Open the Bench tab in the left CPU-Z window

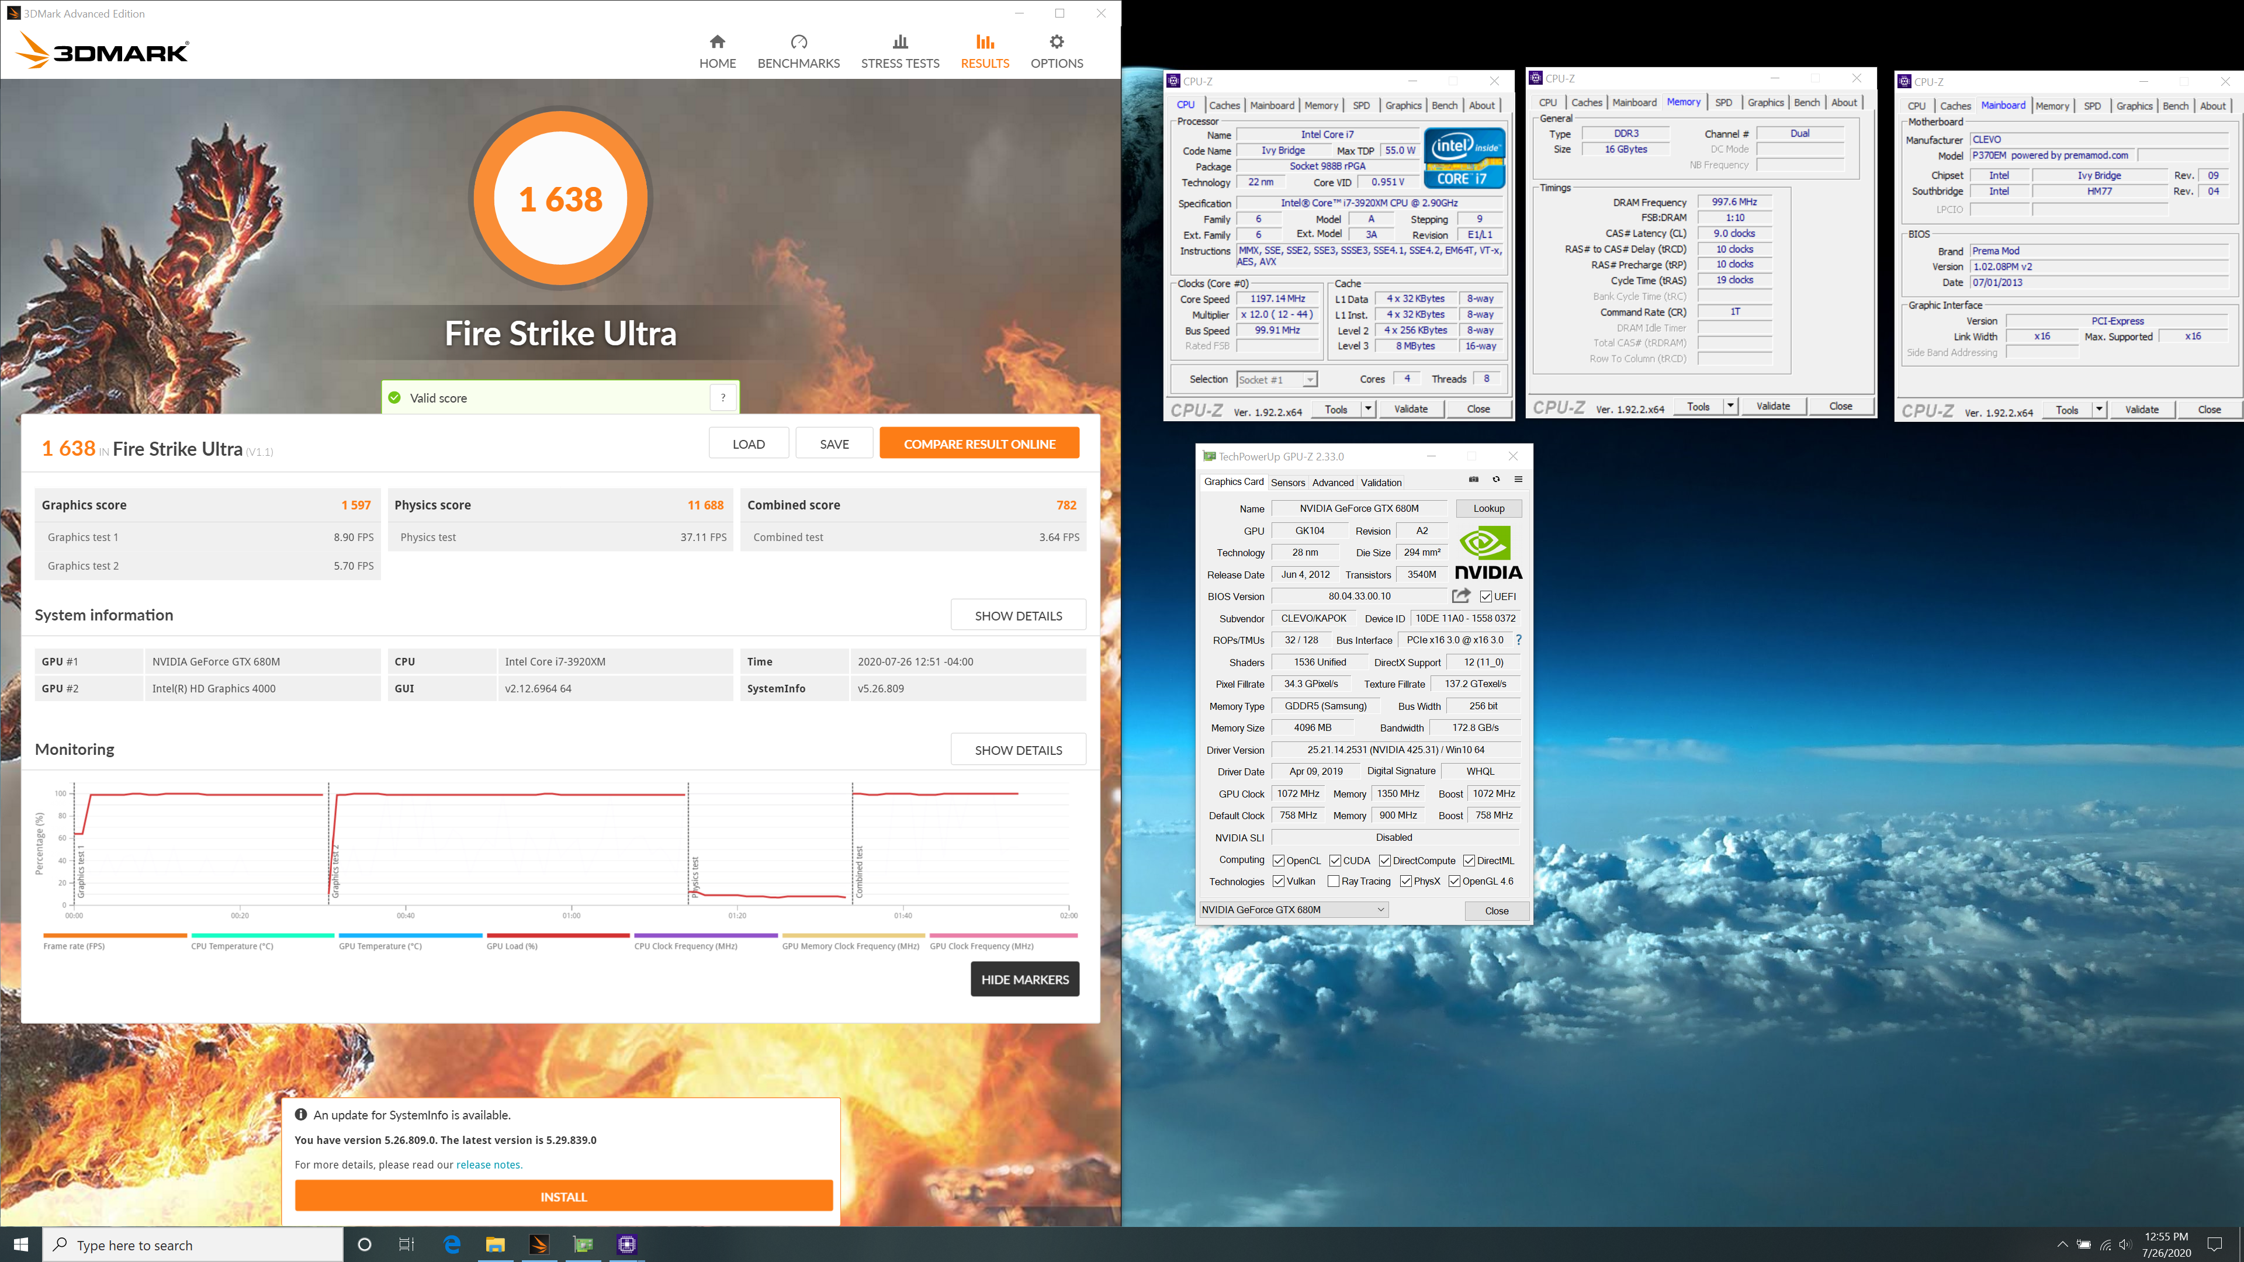click(x=1445, y=105)
